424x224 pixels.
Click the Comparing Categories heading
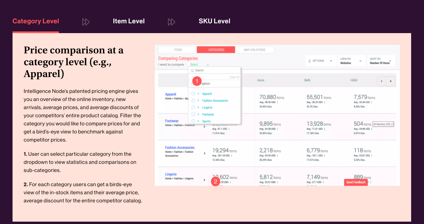(x=178, y=58)
